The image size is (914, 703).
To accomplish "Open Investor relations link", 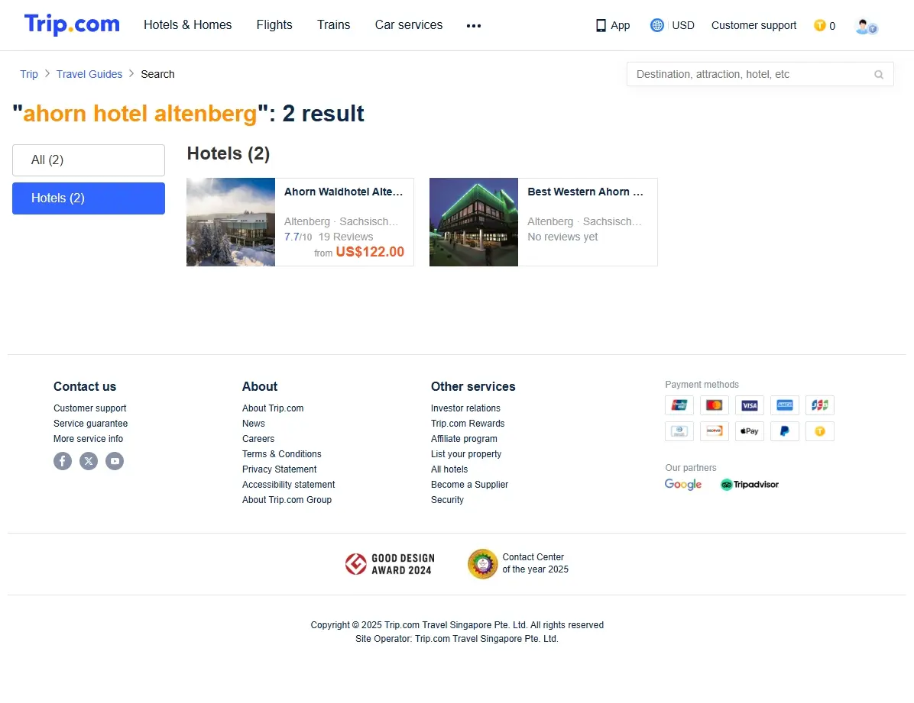I will (465, 408).
